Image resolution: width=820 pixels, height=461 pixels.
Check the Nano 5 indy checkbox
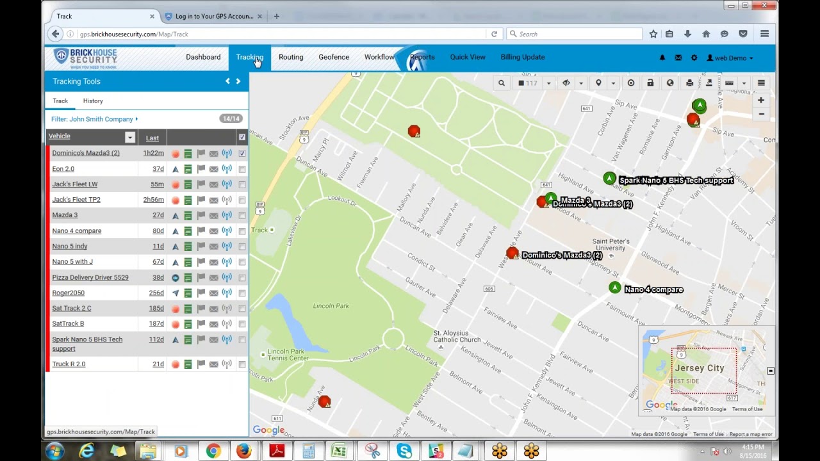[x=242, y=247]
